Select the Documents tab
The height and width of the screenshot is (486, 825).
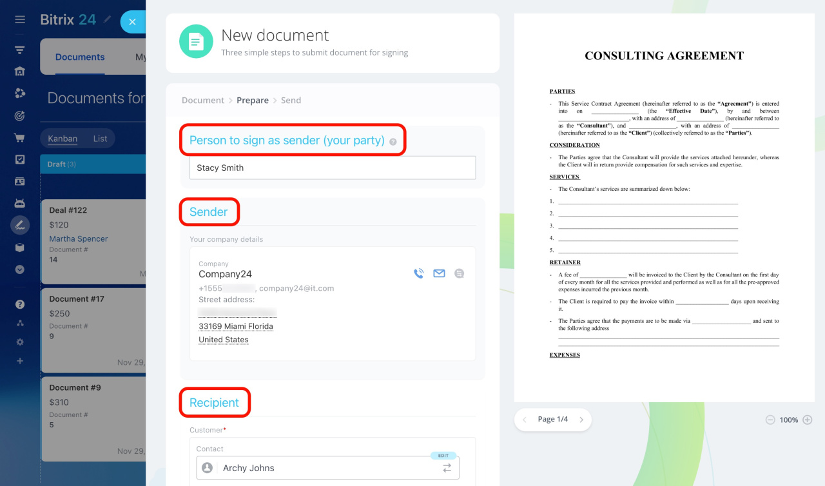pyautogui.click(x=80, y=57)
